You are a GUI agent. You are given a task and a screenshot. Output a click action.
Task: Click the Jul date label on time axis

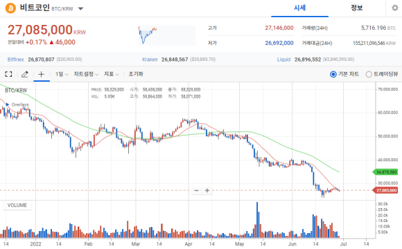(343, 244)
